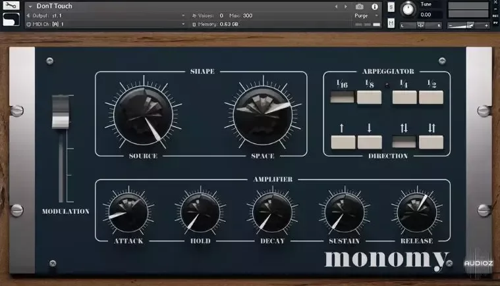This screenshot has width=500, height=286.
Task: Click the output volume slider
Action: [x=468, y=25]
